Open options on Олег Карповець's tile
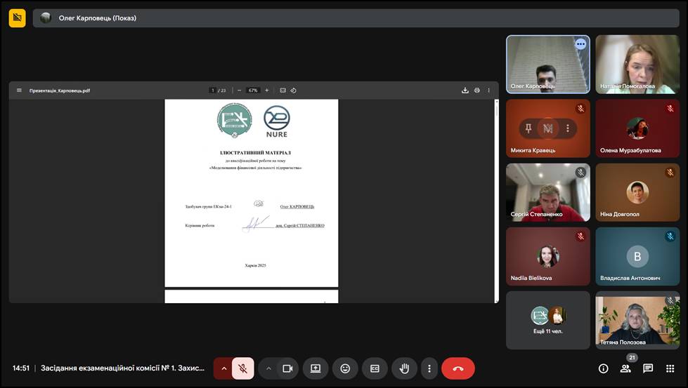 tap(580, 44)
